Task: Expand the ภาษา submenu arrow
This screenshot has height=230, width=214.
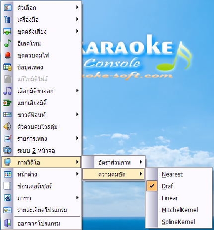Action: pyautogui.click(x=77, y=198)
